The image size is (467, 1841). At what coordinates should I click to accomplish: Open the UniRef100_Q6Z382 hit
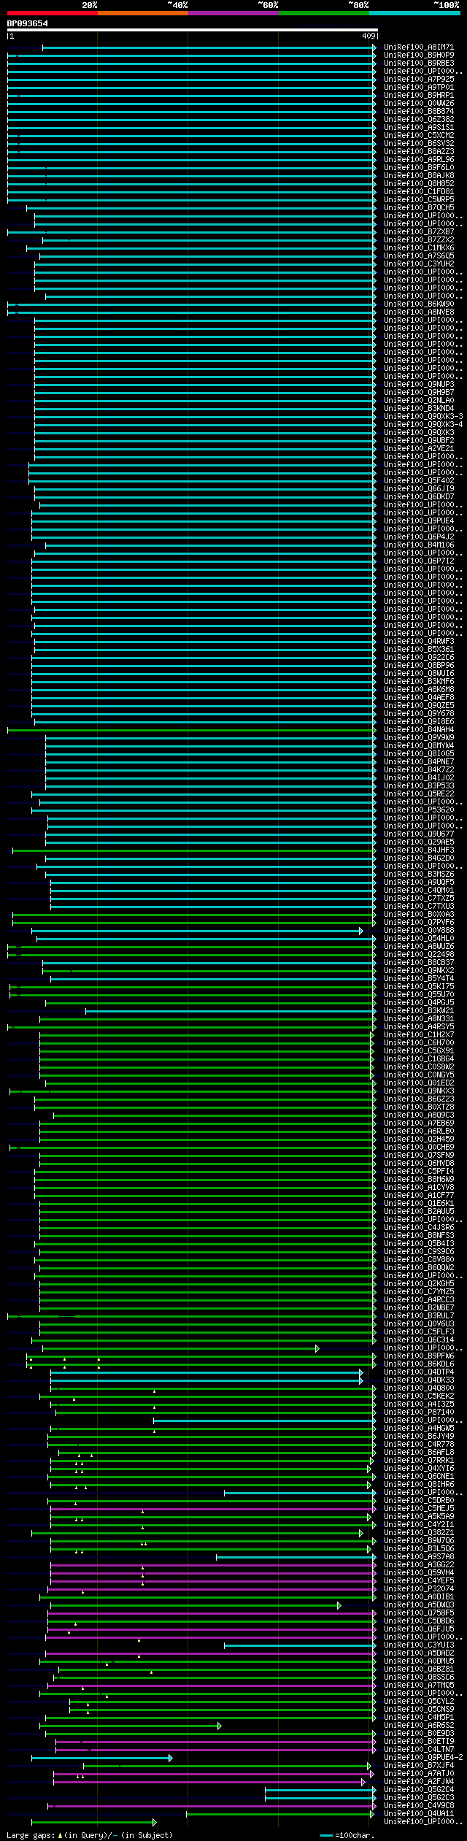point(419,119)
